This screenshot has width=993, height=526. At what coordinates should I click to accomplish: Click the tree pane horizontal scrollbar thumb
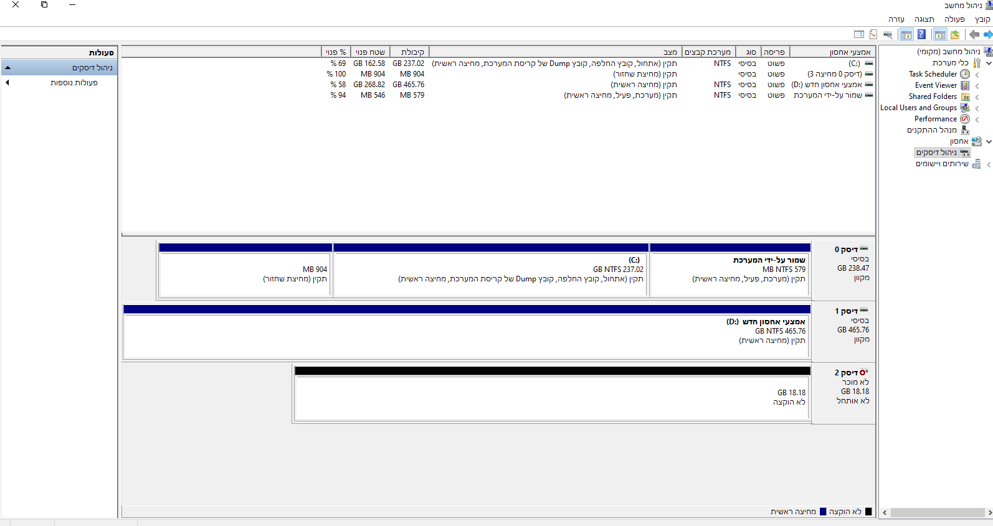click(x=938, y=513)
